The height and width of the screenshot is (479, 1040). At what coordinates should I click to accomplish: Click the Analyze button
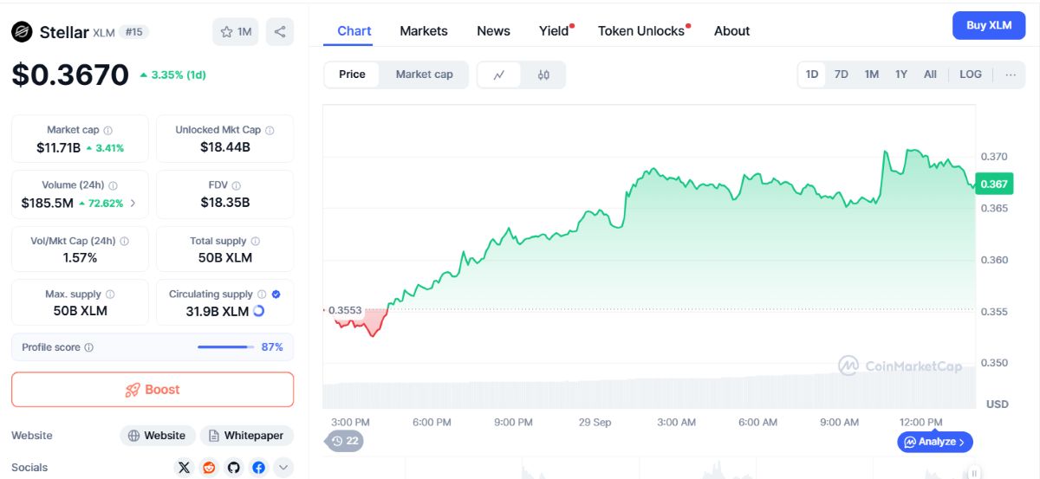(x=935, y=442)
